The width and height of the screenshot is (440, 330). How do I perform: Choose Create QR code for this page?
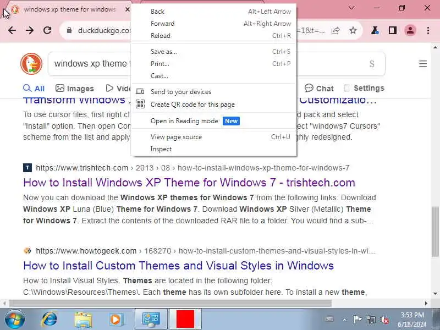pyautogui.click(x=213, y=105)
